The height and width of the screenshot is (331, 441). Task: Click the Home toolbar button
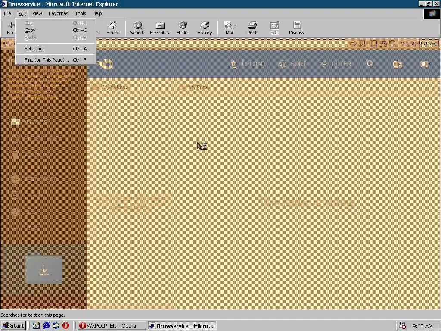pos(112,28)
